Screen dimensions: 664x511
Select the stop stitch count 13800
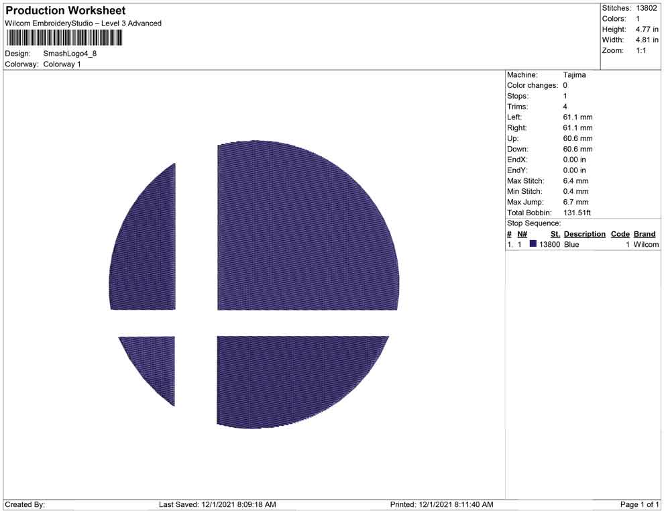coord(549,244)
